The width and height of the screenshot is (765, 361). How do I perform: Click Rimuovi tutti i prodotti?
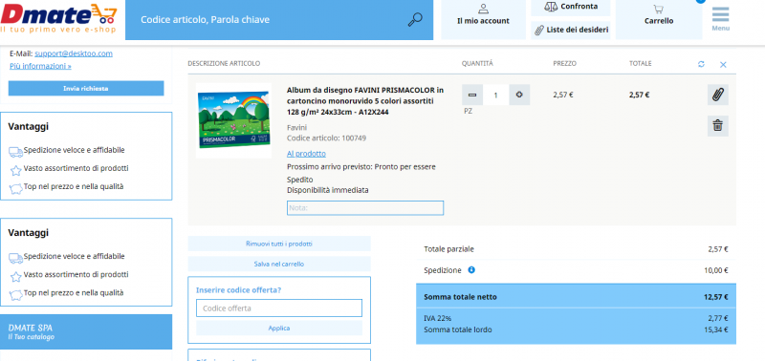click(x=279, y=244)
